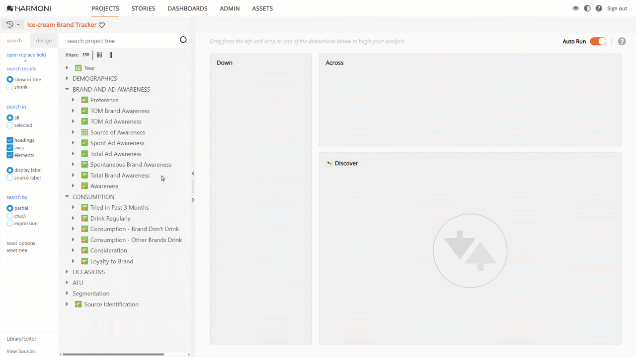The image size is (636, 357).
Task: Expand the Source of Awareness item
Action: tap(73, 132)
